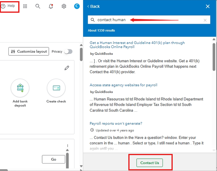Click the 'Create check' label
The height and width of the screenshot is (171, 217).
[56, 101]
